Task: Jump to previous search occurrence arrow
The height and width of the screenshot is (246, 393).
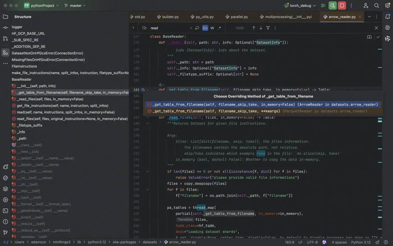Action: click(254, 28)
